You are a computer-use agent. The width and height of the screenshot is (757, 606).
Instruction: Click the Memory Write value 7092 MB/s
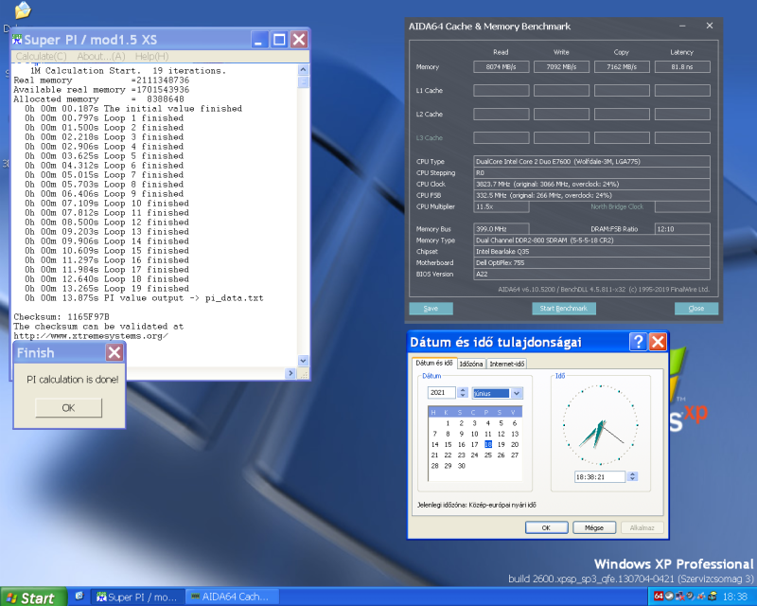561,66
